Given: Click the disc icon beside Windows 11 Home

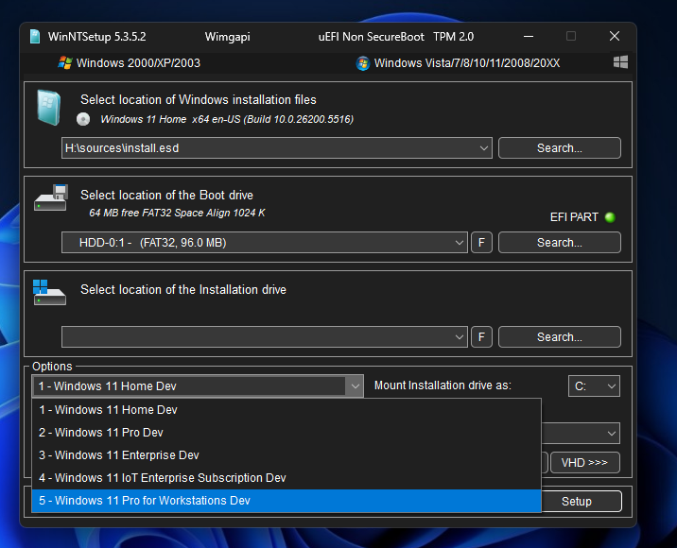Looking at the screenshot, I should pyautogui.click(x=83, y=119).
